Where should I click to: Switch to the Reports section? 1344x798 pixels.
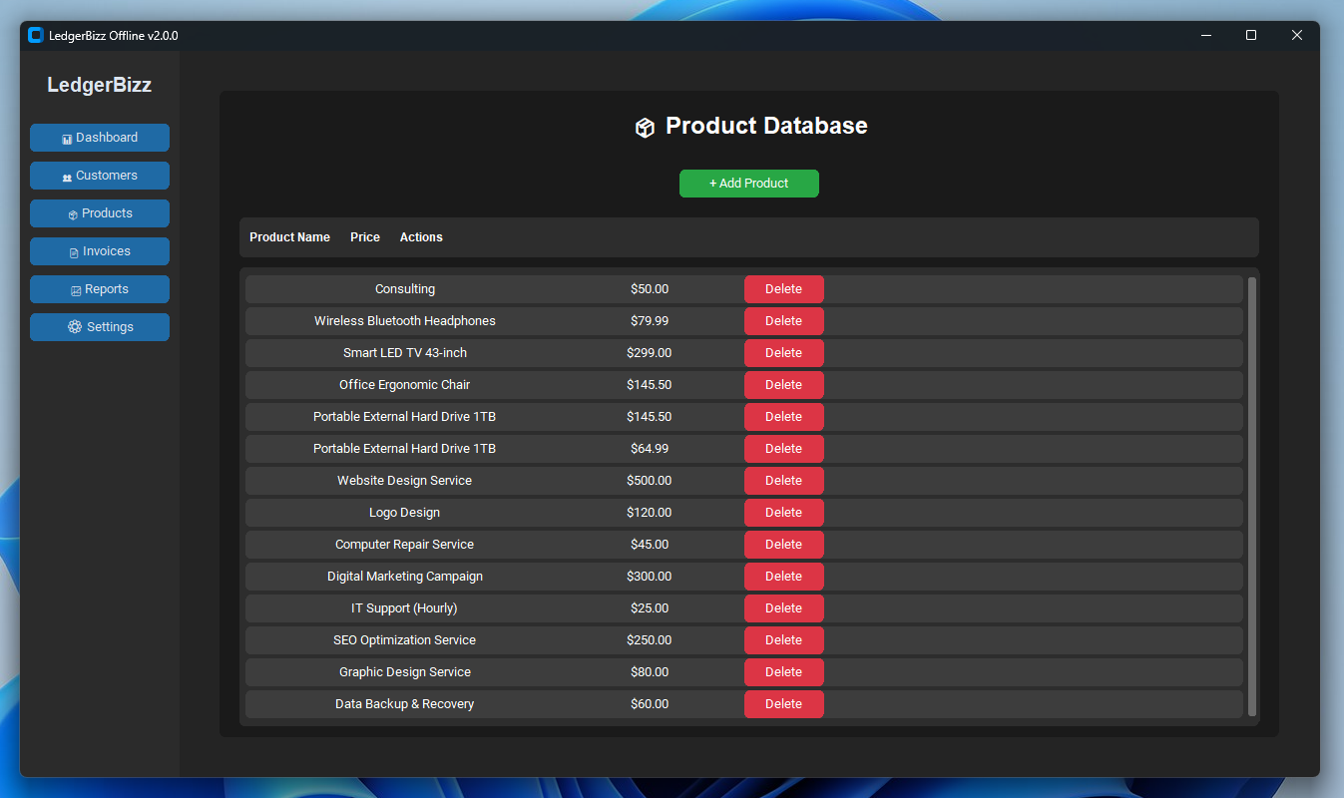[99, 288]
